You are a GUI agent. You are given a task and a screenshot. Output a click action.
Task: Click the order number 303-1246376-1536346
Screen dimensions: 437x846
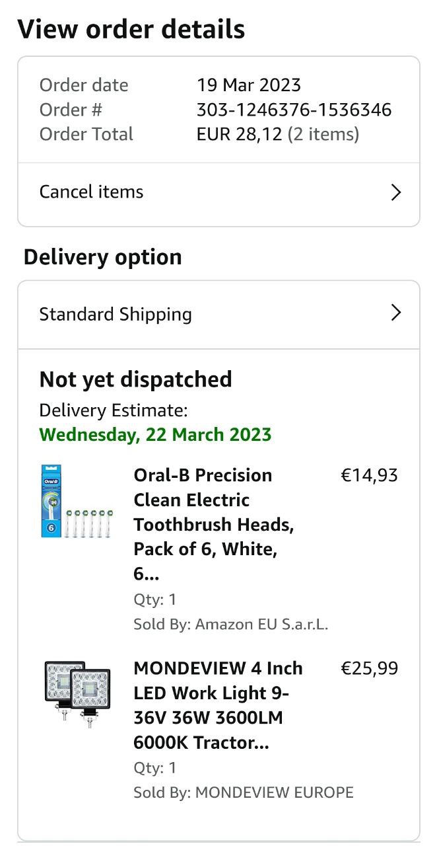[294, 110]
